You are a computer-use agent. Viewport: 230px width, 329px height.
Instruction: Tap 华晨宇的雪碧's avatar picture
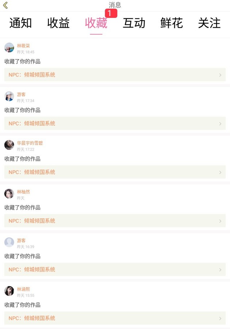click(9, 145)
